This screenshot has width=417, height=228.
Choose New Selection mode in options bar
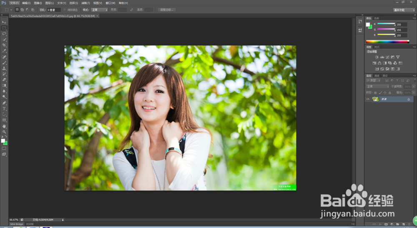[x=17, y=10]
